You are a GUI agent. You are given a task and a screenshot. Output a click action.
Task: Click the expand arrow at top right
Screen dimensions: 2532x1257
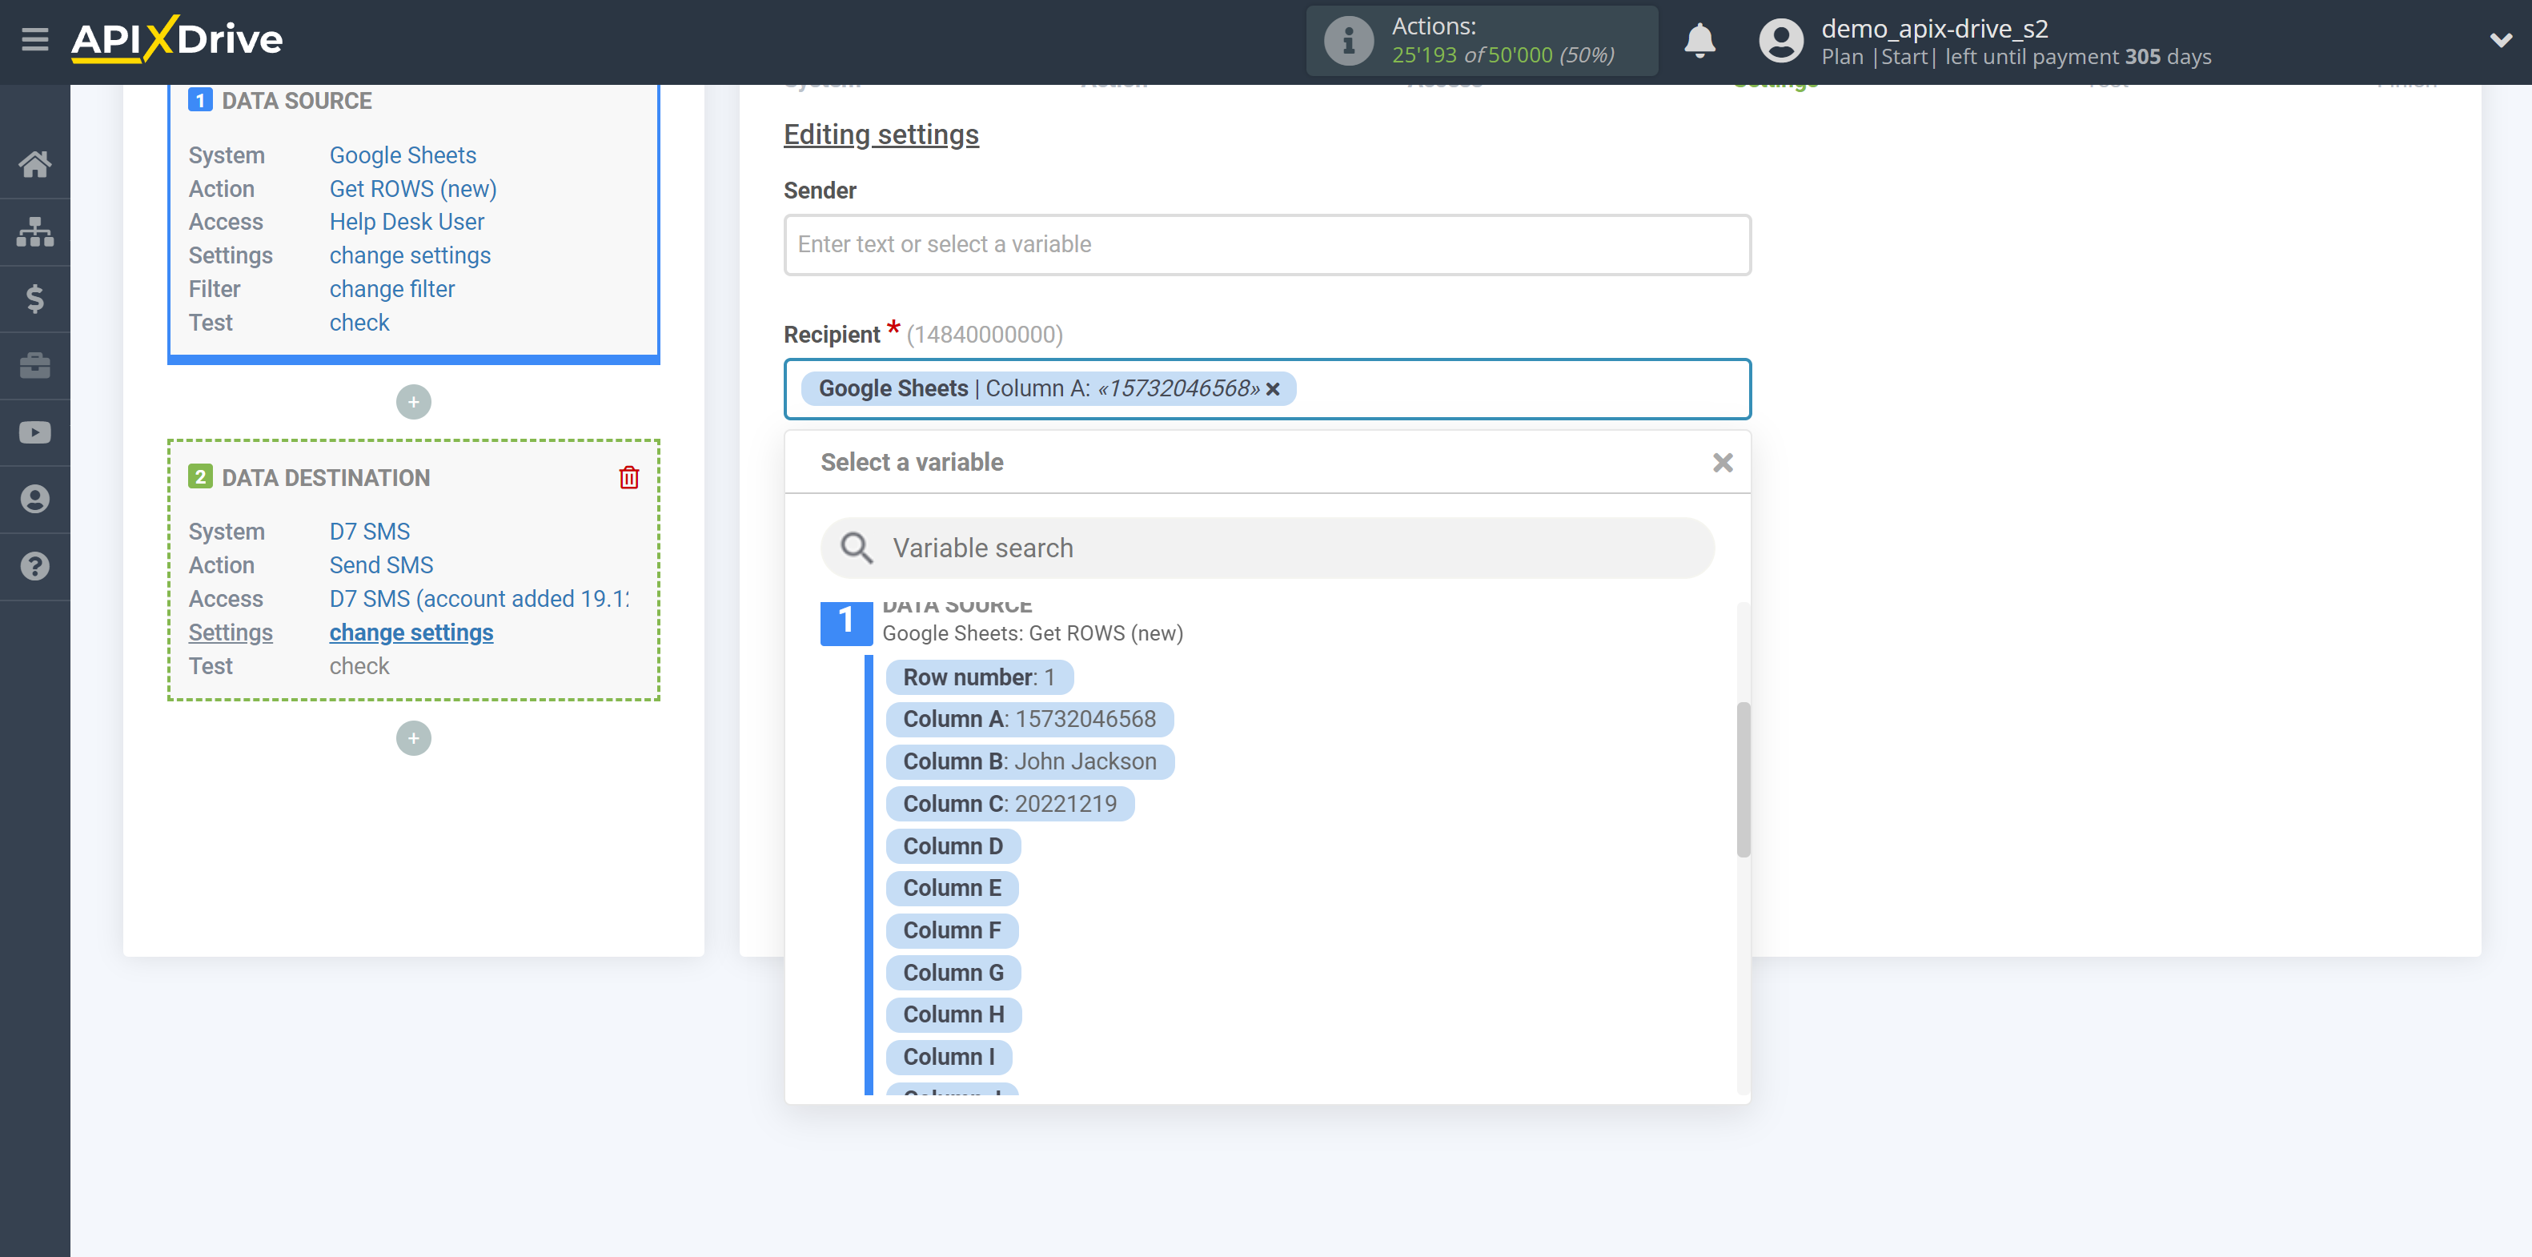pyautogui.click(x=2502, y=40)
